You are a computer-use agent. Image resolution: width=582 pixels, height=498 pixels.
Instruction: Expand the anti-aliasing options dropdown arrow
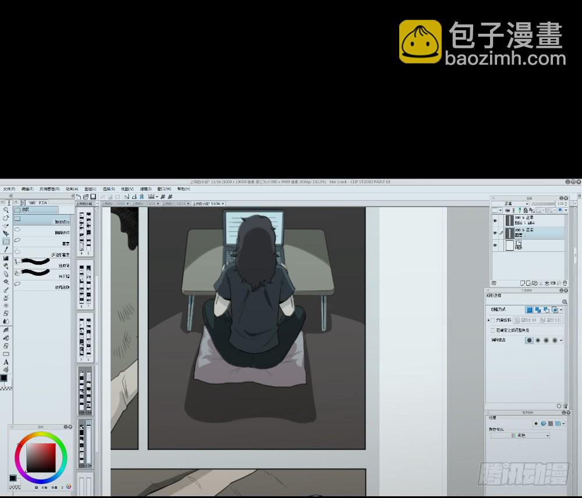561,340
